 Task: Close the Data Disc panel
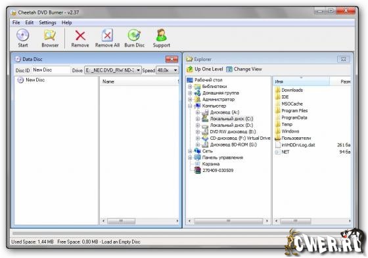(x=172, y=59)
